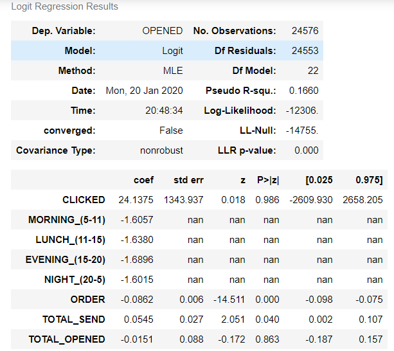
Task: Select the coefficient -1.6015
Action: click(x=137, y=280)
